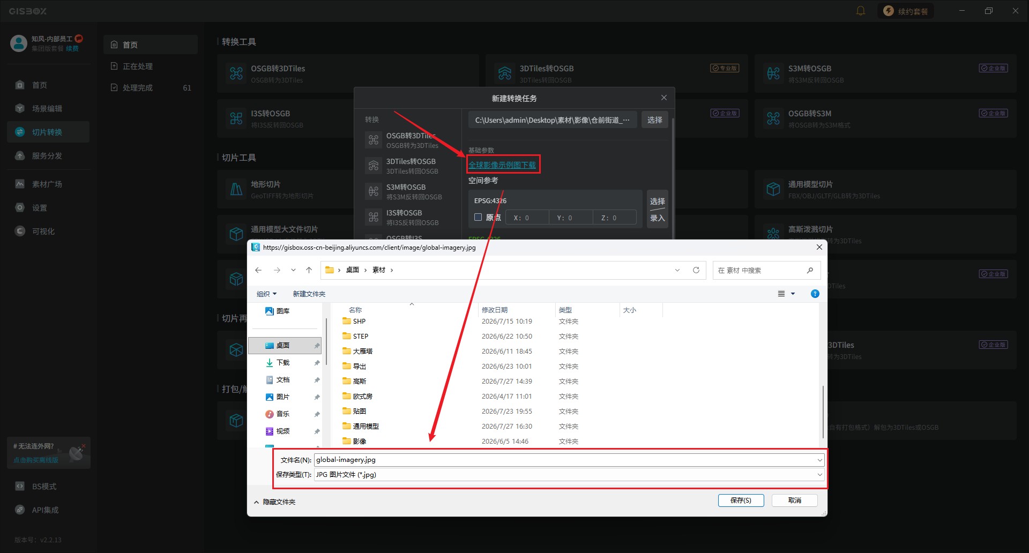Expand the 保存类型 dropdown
1029x553 pixels.
click(819, 475)
